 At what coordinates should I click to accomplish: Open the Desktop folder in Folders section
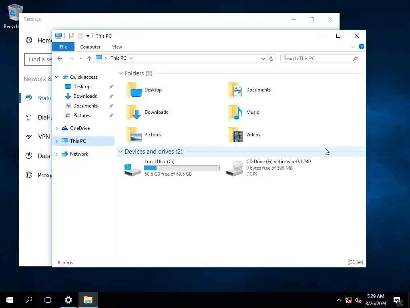(x=144, y=90)
